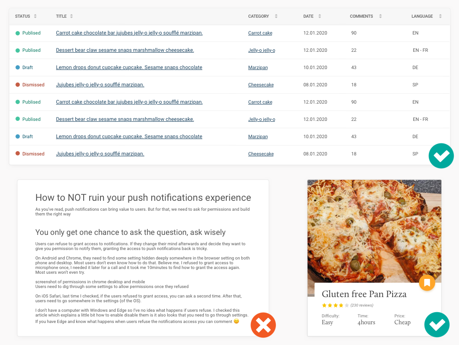Click the orange bookmark icon on pizza card

[x=427, y=283]
